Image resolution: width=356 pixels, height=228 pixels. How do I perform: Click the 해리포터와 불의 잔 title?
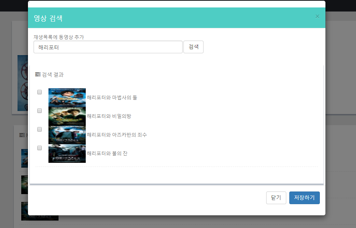(107, 153)
